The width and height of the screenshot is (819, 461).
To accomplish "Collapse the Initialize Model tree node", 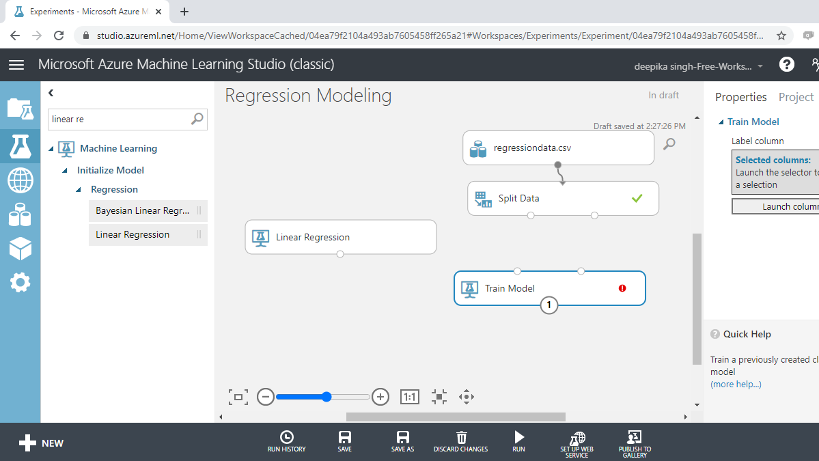I will pyautogui.click(x=65, y=171).
